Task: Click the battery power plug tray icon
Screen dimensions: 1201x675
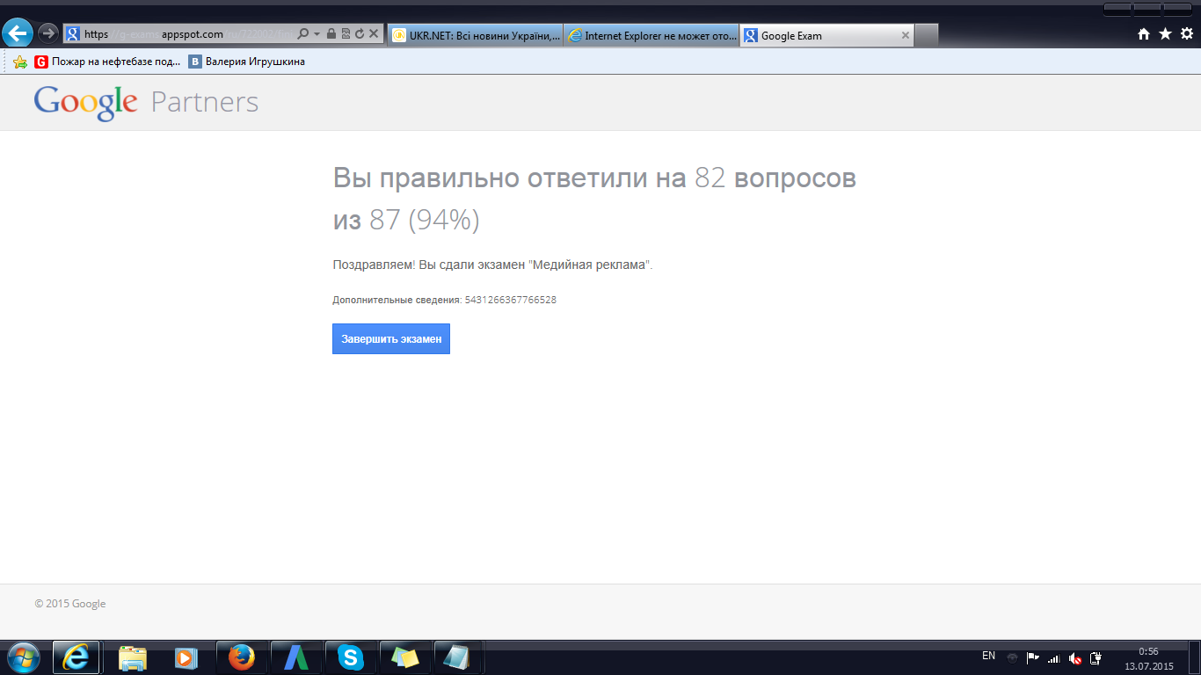Action: tap(1095, 657)
